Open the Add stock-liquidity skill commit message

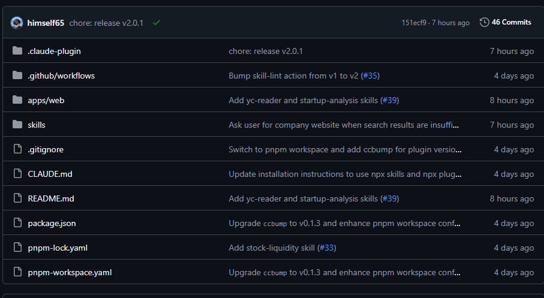tap(272, 248)
